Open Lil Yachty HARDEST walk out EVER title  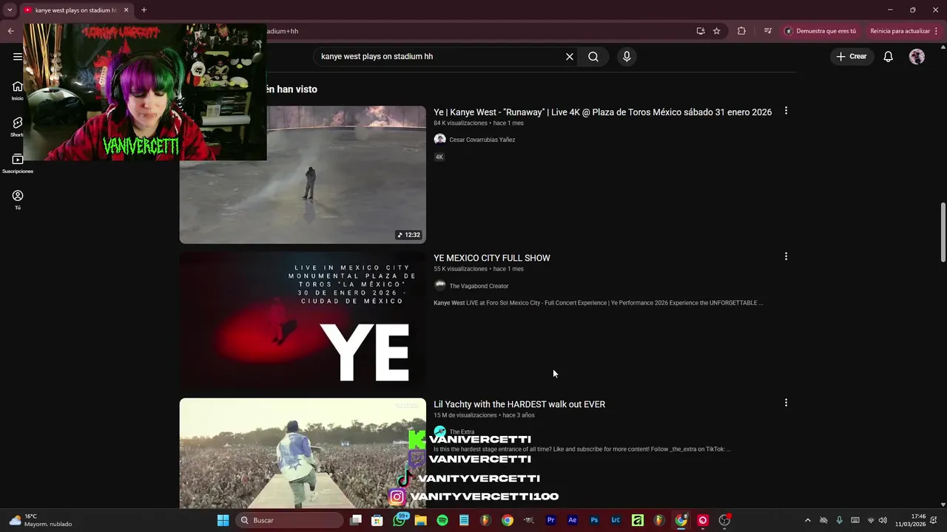click(519, 404)
